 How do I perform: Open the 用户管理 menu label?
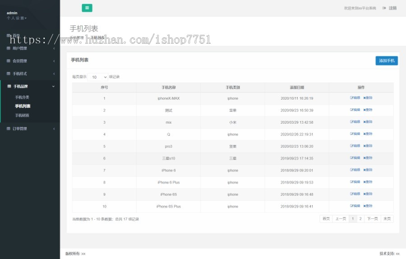click(20, 48)
